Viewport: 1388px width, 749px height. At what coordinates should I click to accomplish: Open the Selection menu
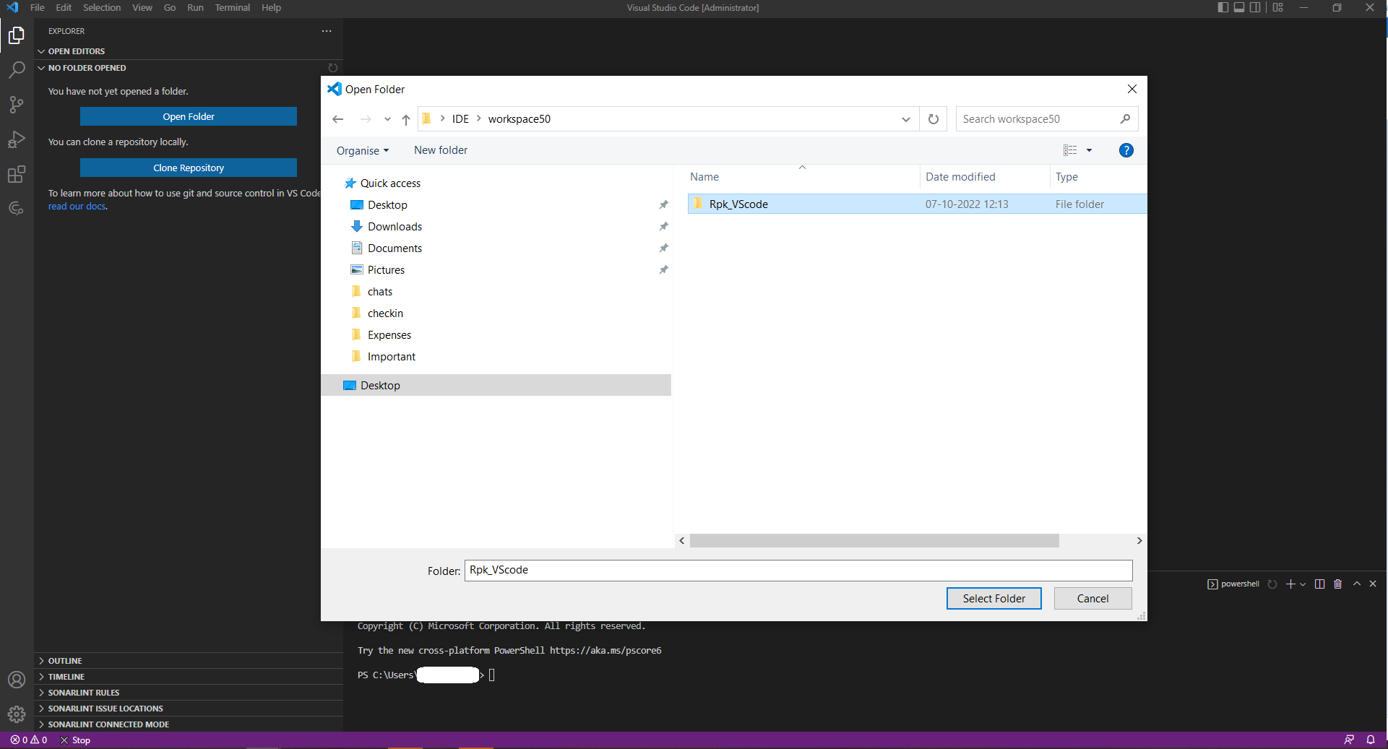coord(101,8)
